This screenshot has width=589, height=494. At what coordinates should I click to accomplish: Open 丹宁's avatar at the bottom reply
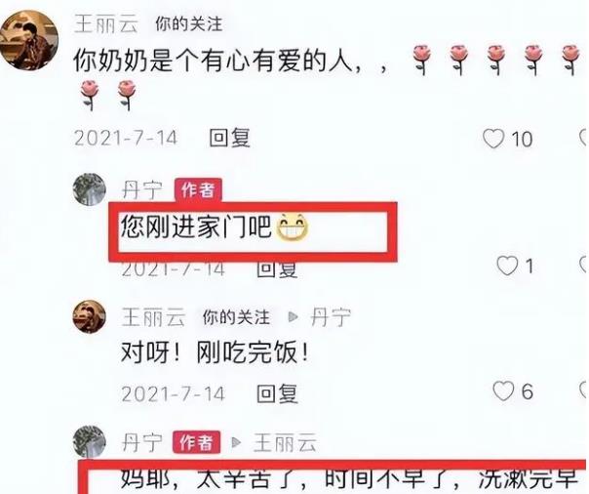[x=89, y=442]
